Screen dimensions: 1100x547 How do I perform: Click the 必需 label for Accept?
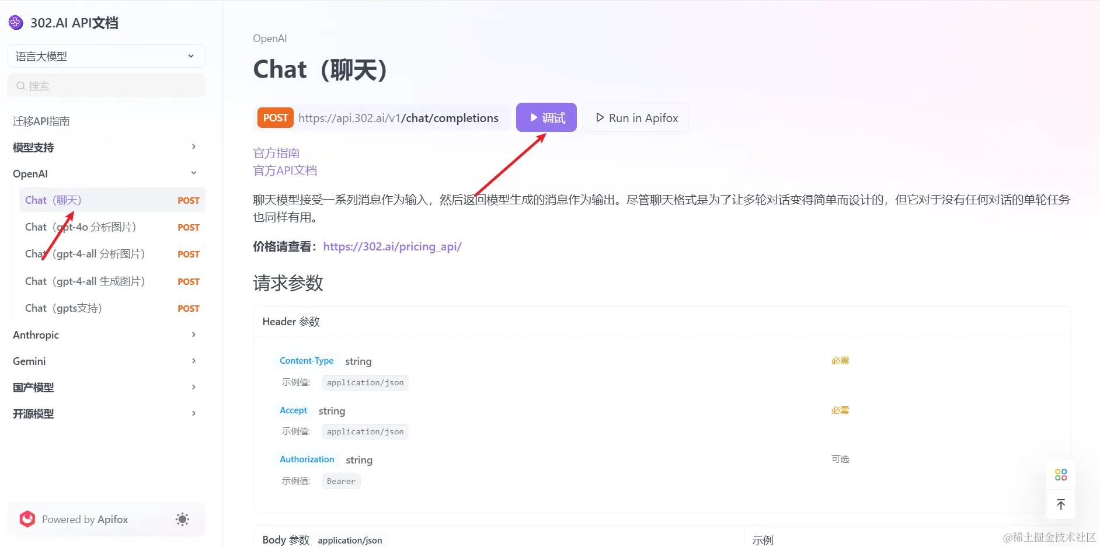[840, 410]
